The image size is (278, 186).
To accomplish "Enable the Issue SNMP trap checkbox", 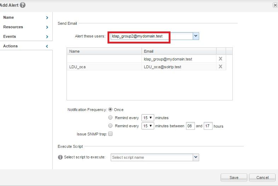I will (x=110, y=134).
